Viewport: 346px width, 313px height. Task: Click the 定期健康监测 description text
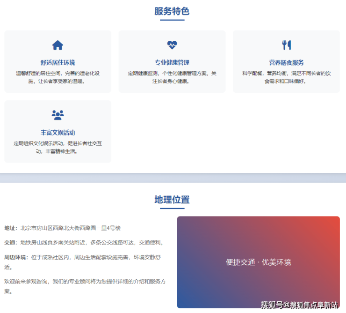pyautogui.click(x=144, y=74)
